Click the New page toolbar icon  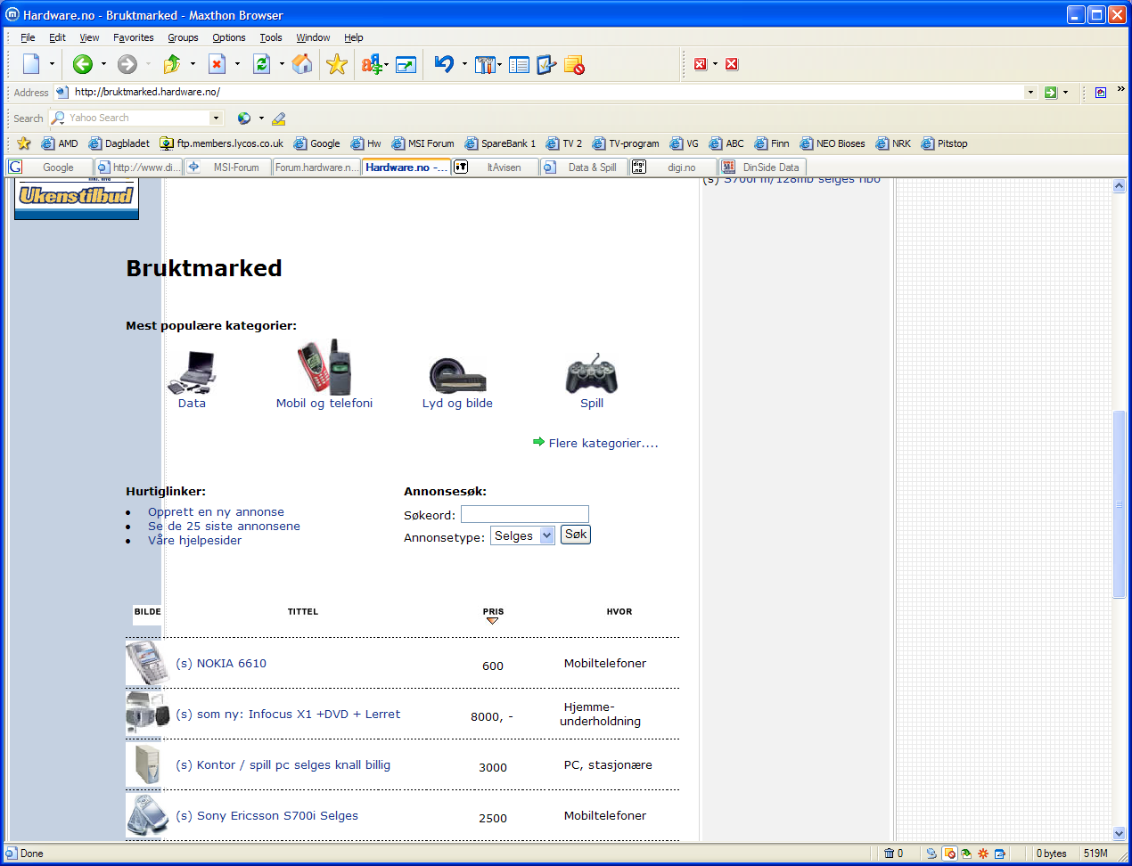coord(32,64)
